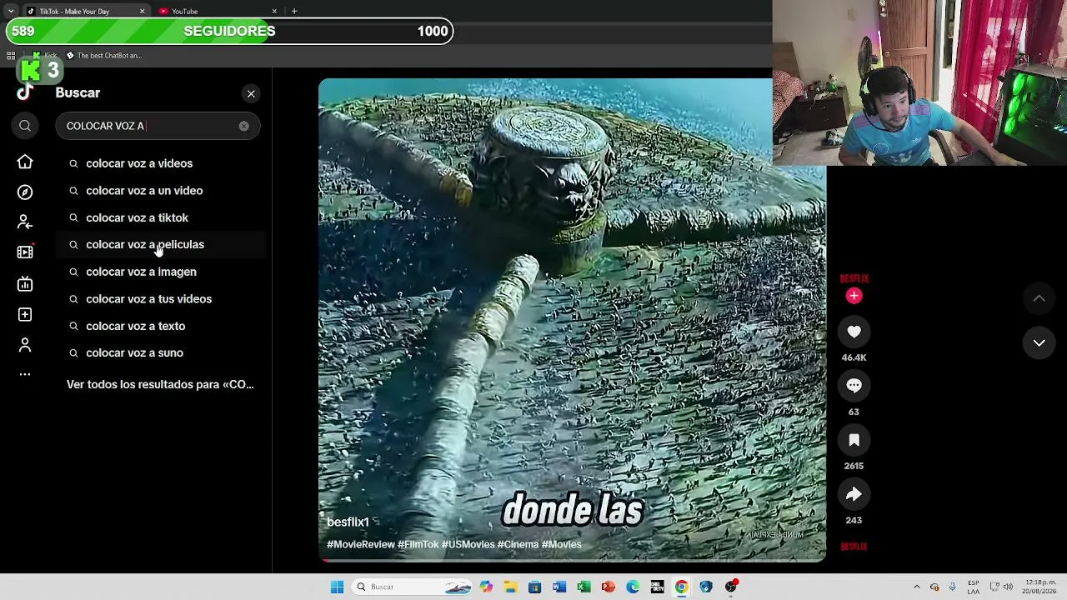Open File Explorer from the taskbar
1067x600 pixels.
[510, 587]
